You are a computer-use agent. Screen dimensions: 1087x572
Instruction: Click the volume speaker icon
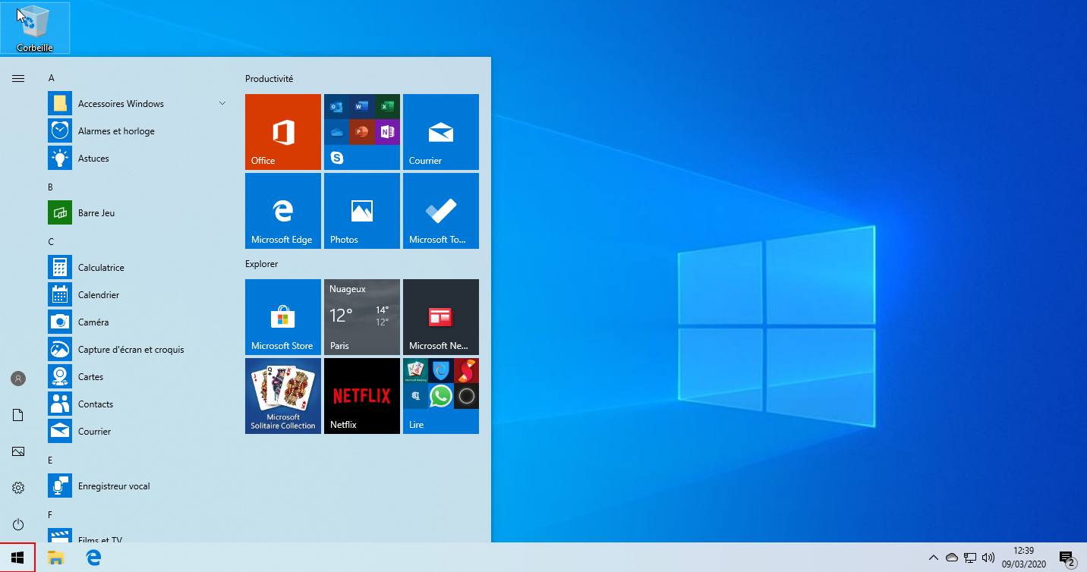click(988, 558)
